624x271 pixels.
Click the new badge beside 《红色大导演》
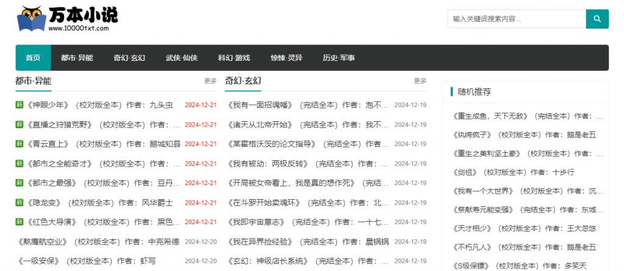[x=19, y=222]
